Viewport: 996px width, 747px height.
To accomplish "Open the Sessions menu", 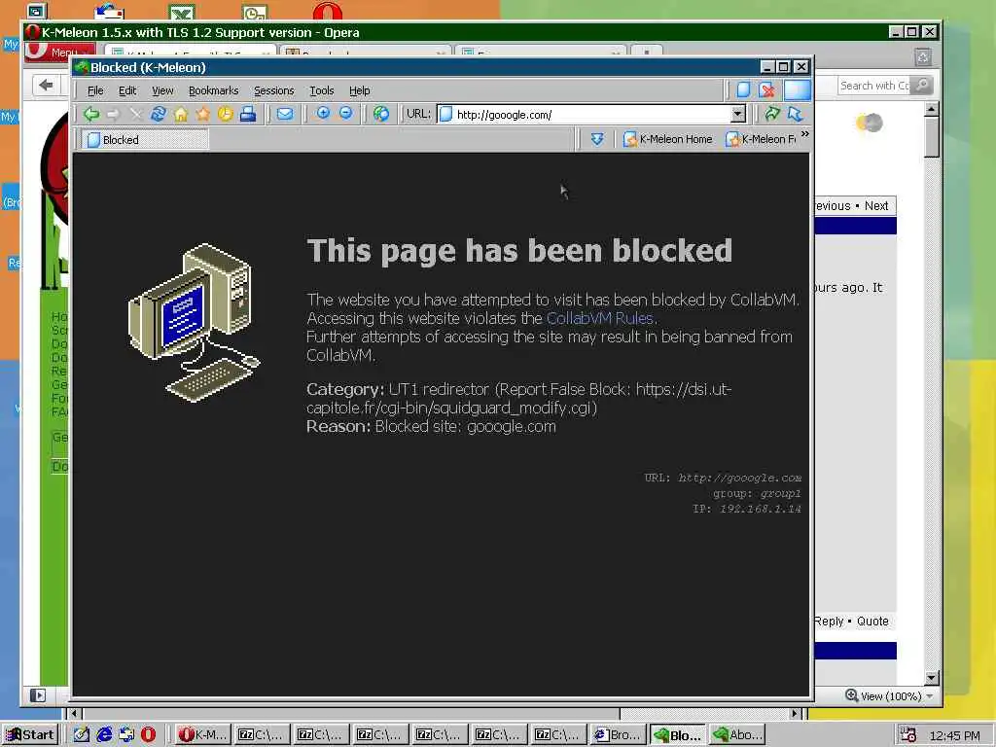I will [273, 90].
